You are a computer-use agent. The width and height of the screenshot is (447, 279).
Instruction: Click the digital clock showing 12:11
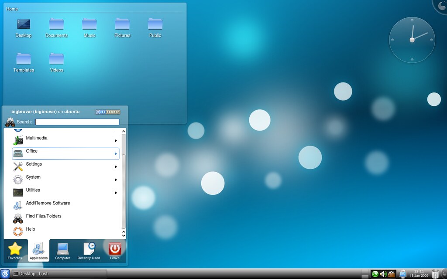coord(419,271)
